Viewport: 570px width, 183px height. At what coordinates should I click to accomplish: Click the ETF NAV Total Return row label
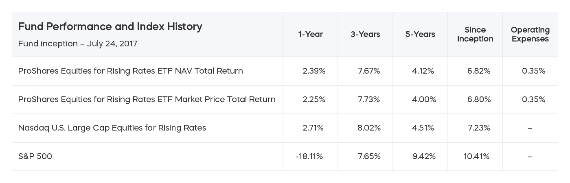(130, 71)
